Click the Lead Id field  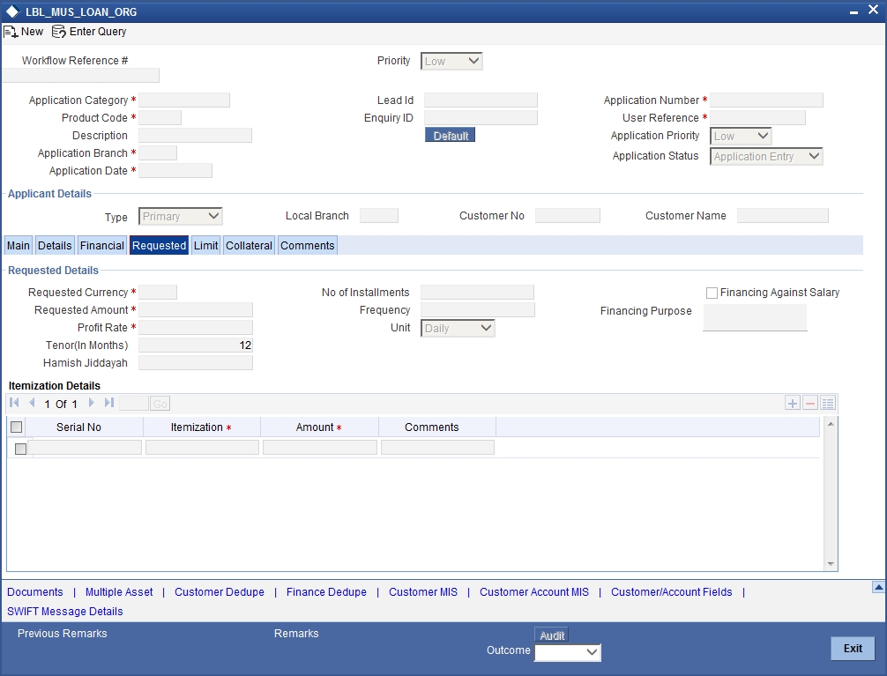pos(481,100)
